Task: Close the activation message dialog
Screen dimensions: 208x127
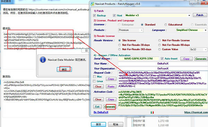Action: (86, 51)
